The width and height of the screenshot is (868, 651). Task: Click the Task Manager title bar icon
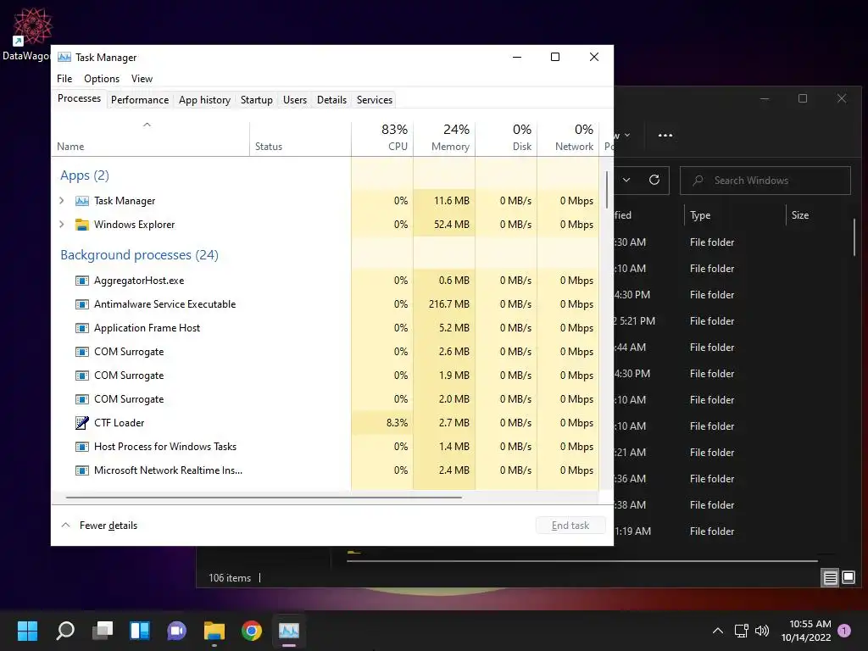64,57
